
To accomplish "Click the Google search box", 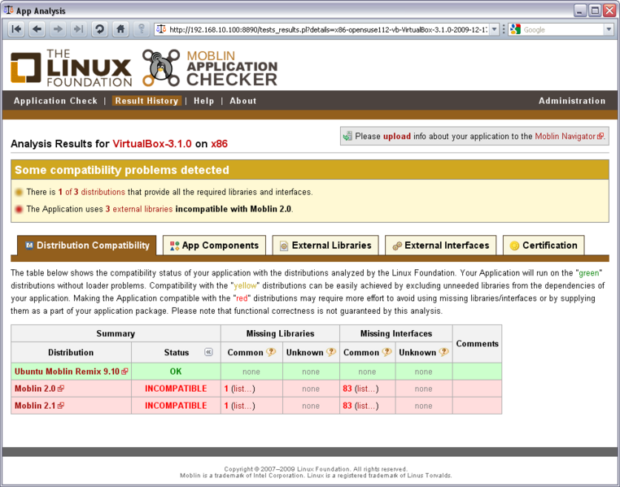I will (x=563, y=29).
